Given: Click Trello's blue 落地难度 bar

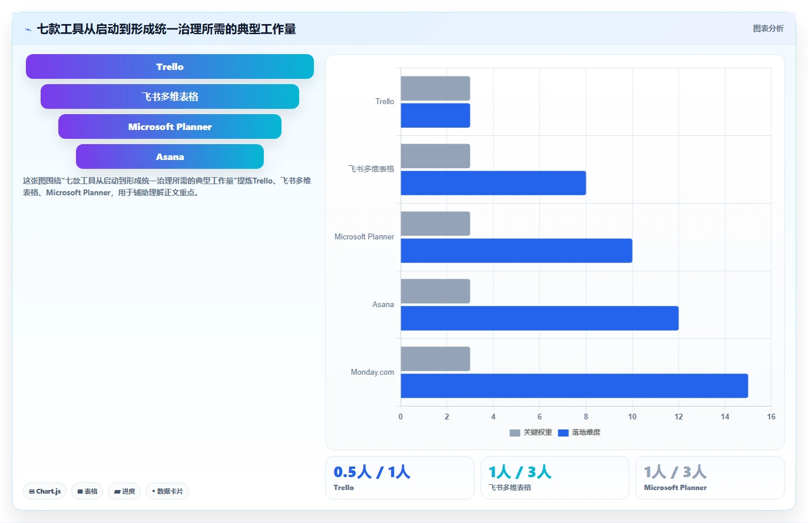Looking at the screenshot, I should point(435,115).
